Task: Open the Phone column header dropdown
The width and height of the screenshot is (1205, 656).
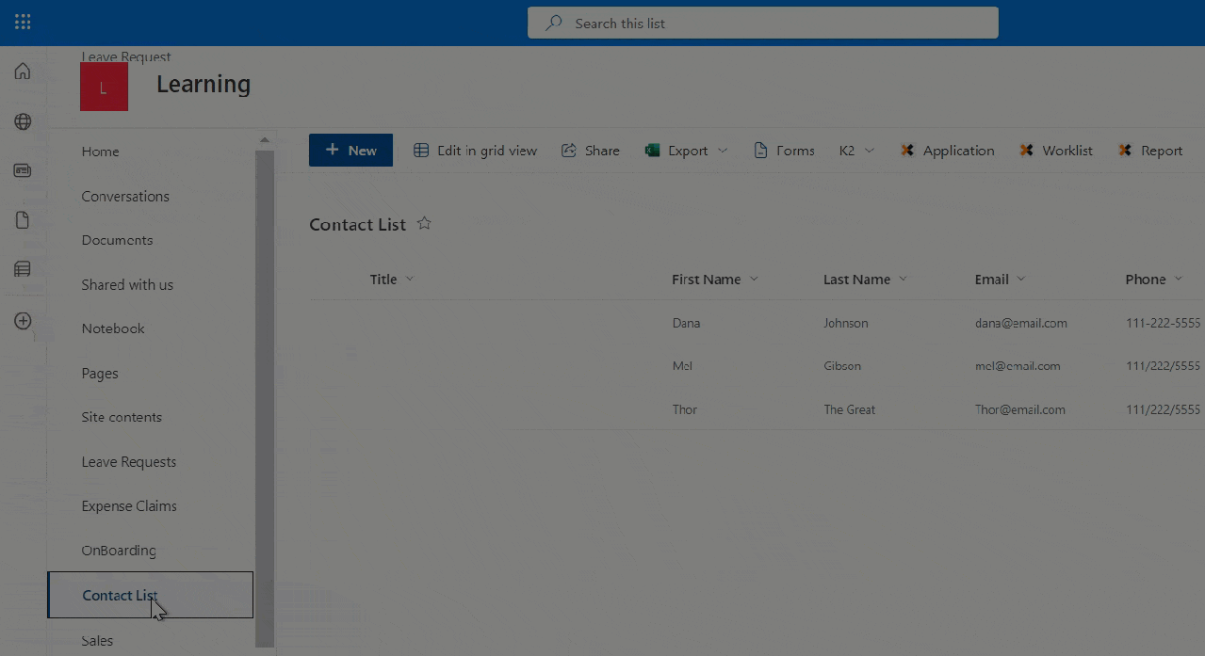Action: point(1181,279)
